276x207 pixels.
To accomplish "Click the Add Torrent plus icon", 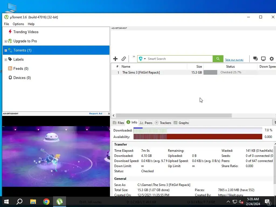I will click(115, 58).
